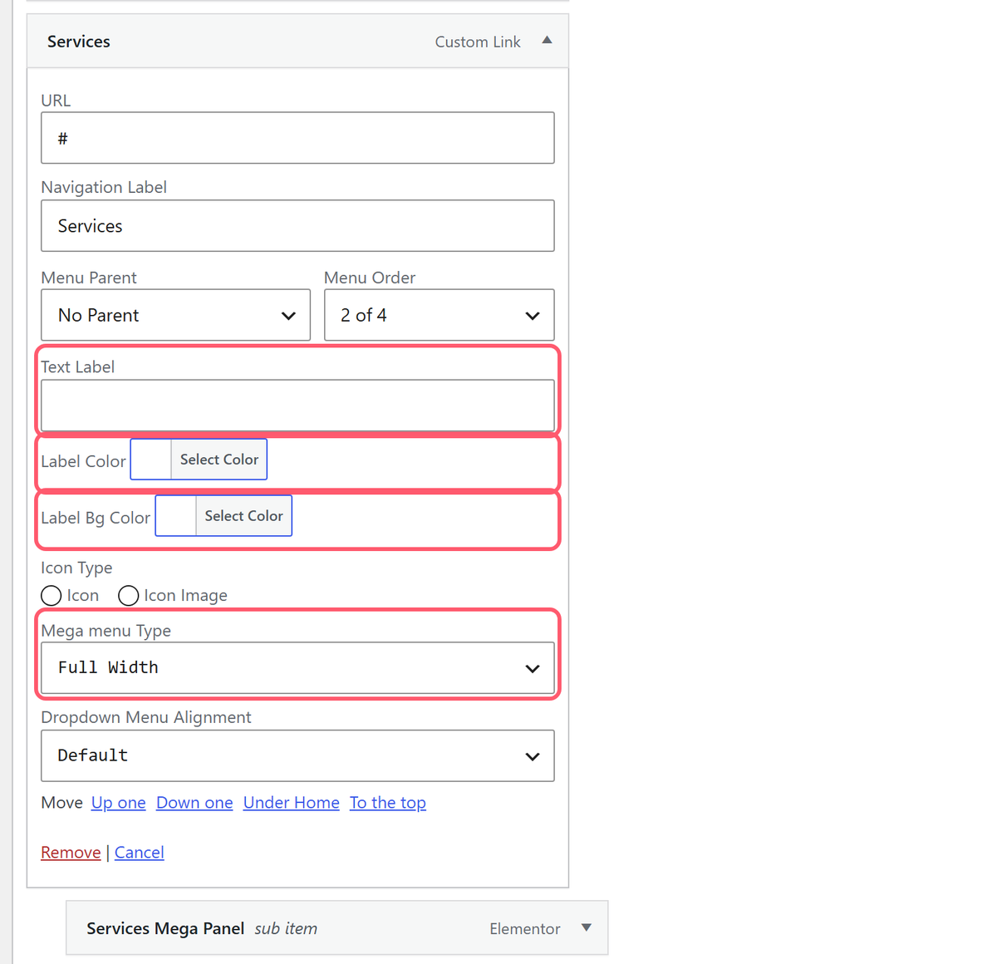This screenshot has width=997, height=964.
Task: Click the Down one move link
Action: coord(194,803)
